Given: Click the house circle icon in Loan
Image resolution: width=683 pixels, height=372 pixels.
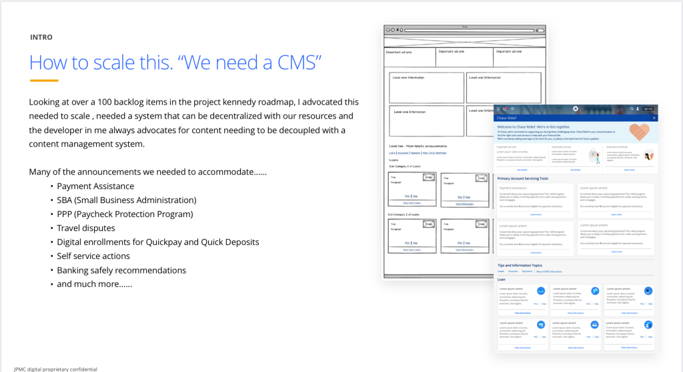Looking at the screenshot, I should coord(594,291).
